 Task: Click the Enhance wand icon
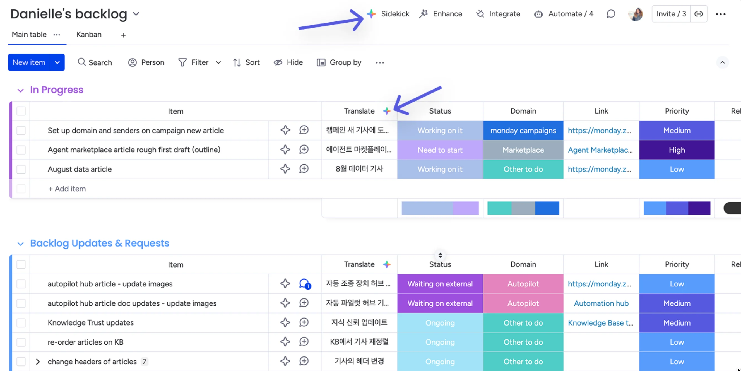(424, 14)
